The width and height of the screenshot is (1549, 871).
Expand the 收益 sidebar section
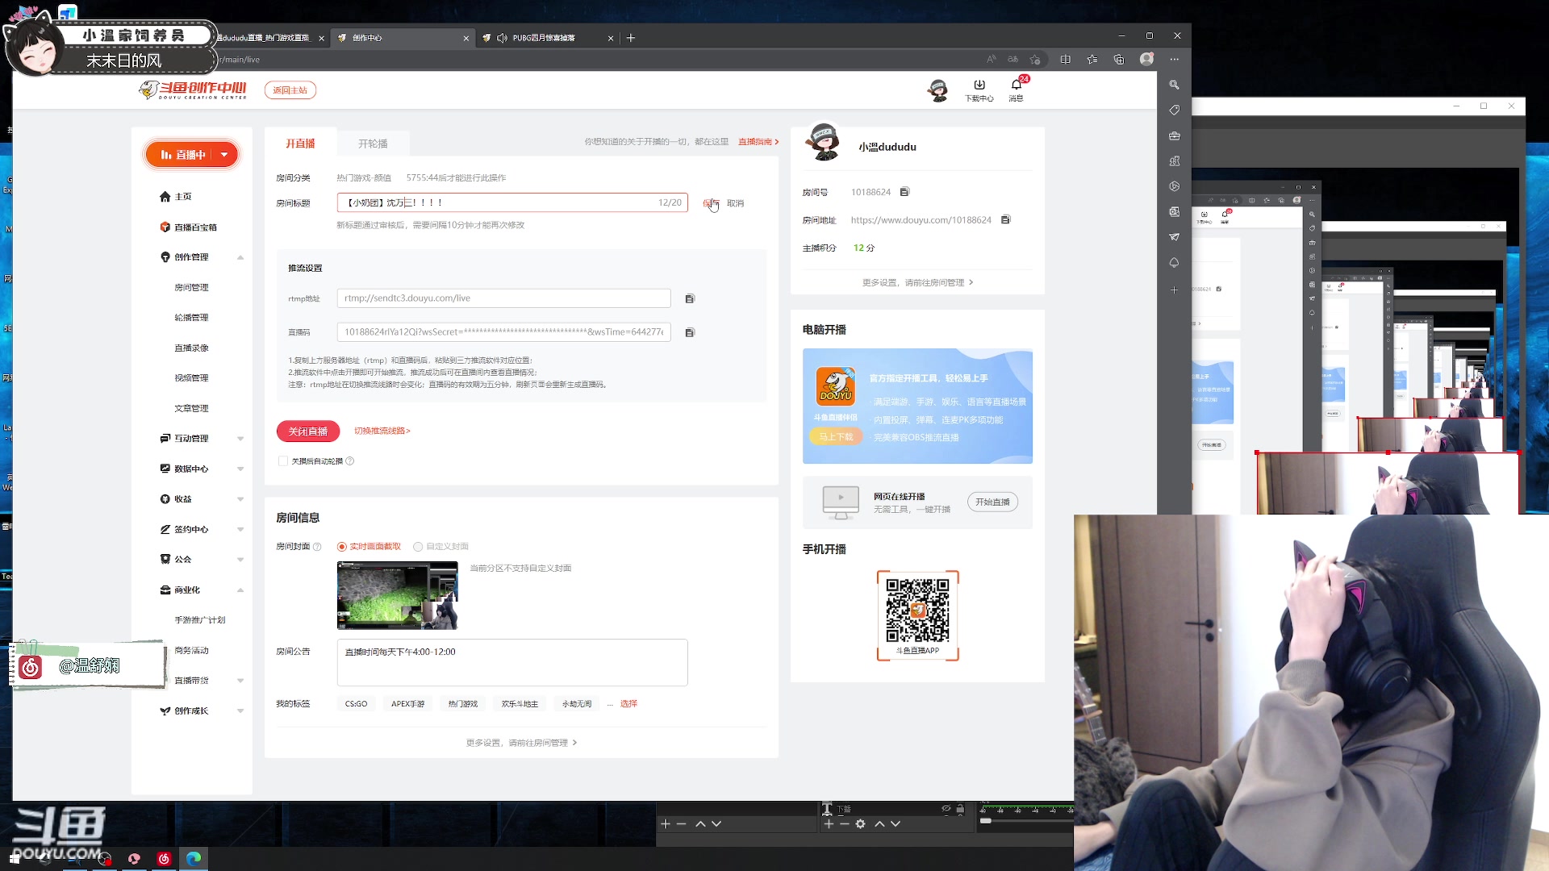coord(240,500)
